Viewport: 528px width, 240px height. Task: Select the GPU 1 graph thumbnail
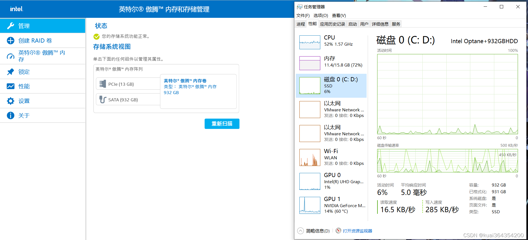click(310, 205)
